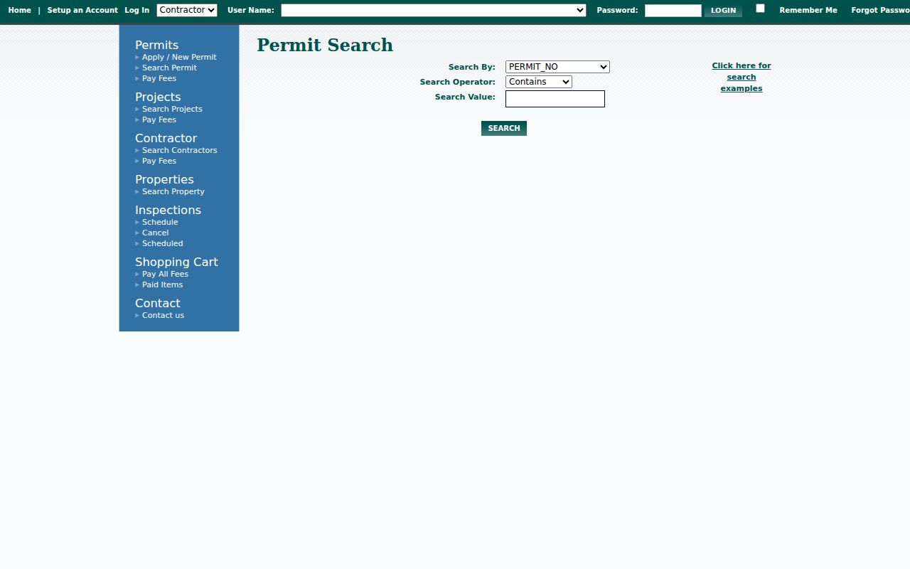Expand the User Name dropdown

pyautogui.click(x=434, y=10)
